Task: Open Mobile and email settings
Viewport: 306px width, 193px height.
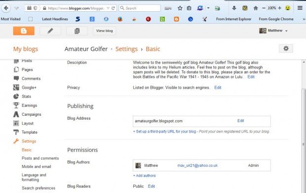Action: coord(37,166)
